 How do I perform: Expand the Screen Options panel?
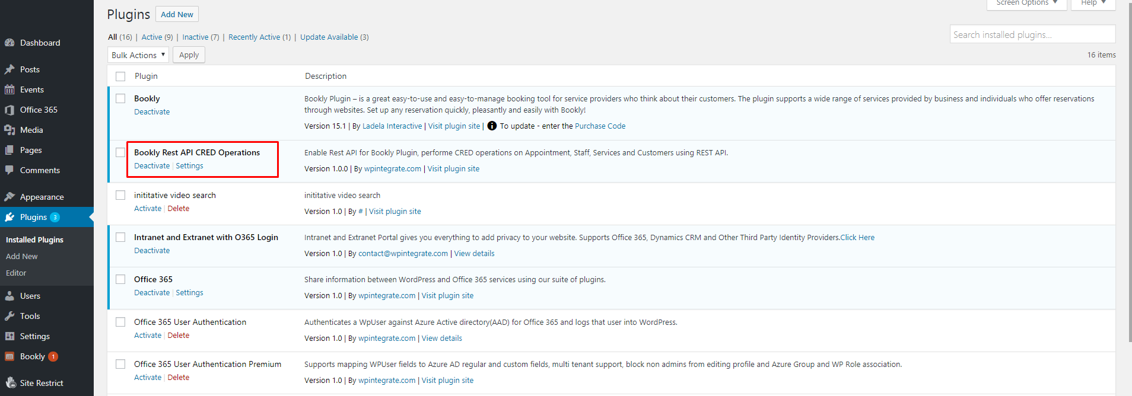tap(1026, 3)
